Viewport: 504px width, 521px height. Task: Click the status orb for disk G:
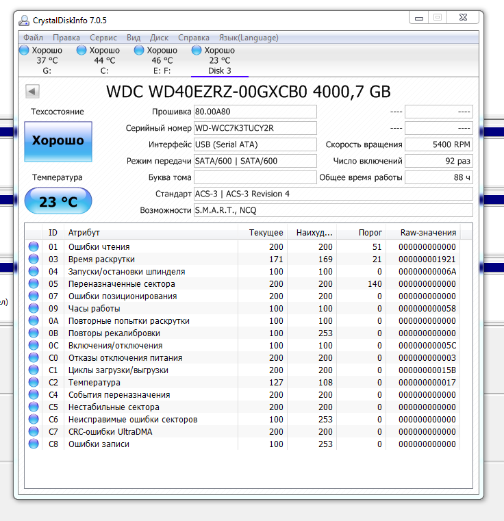point(25,51)
